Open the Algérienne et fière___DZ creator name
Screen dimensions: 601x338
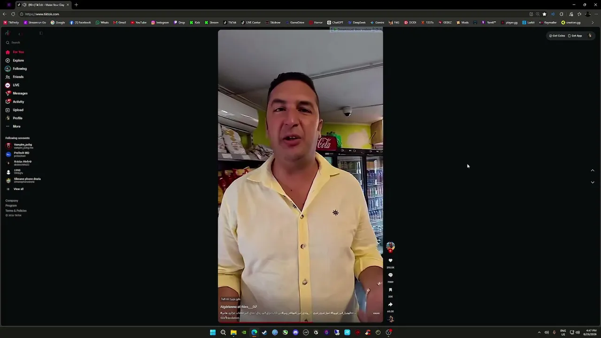(x=239, y=307)
